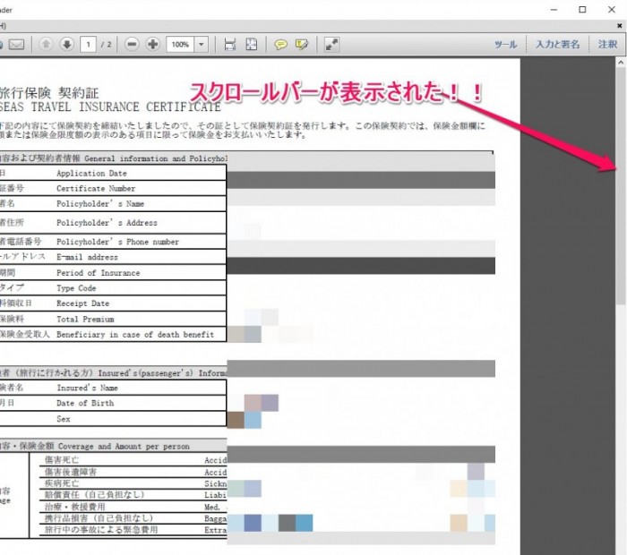
Task: Click the 'Policyholder's Name' cell
Action: pyautogui.click(x=100, y=204)
